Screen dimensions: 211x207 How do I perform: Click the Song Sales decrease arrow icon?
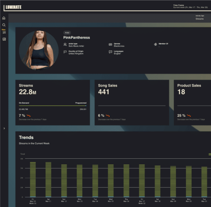coord(108,115)
